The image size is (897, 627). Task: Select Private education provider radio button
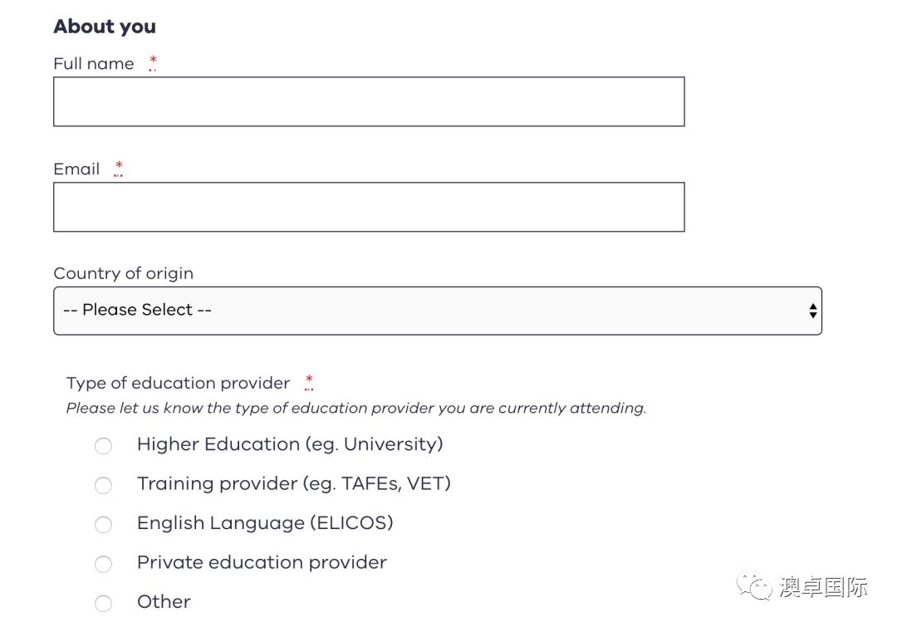pos(104,564)
